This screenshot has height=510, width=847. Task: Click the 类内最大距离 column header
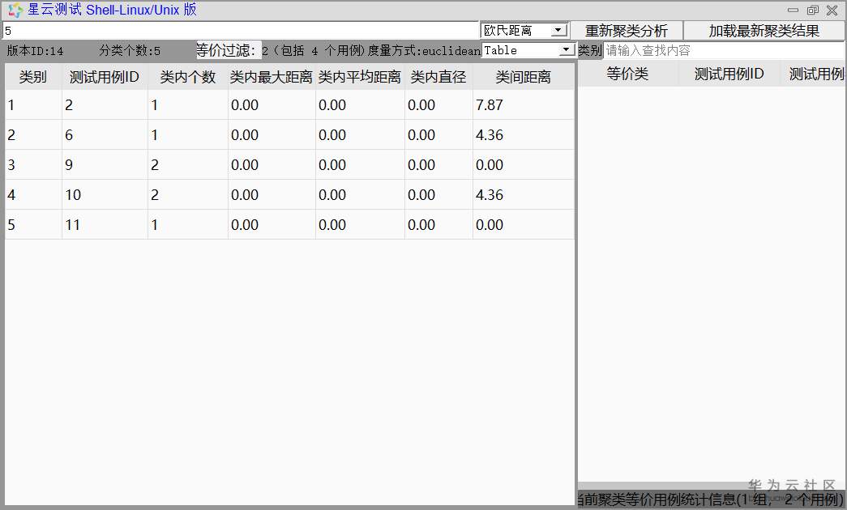click(272, 77)
